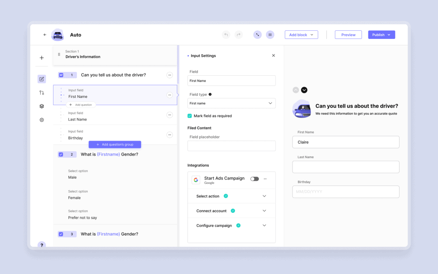Open the help question mark button
The height and width of the screenshot is (274, 438).
(41, 245)
